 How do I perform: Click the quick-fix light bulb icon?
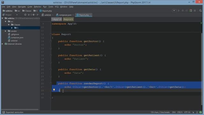pos(54,90)
